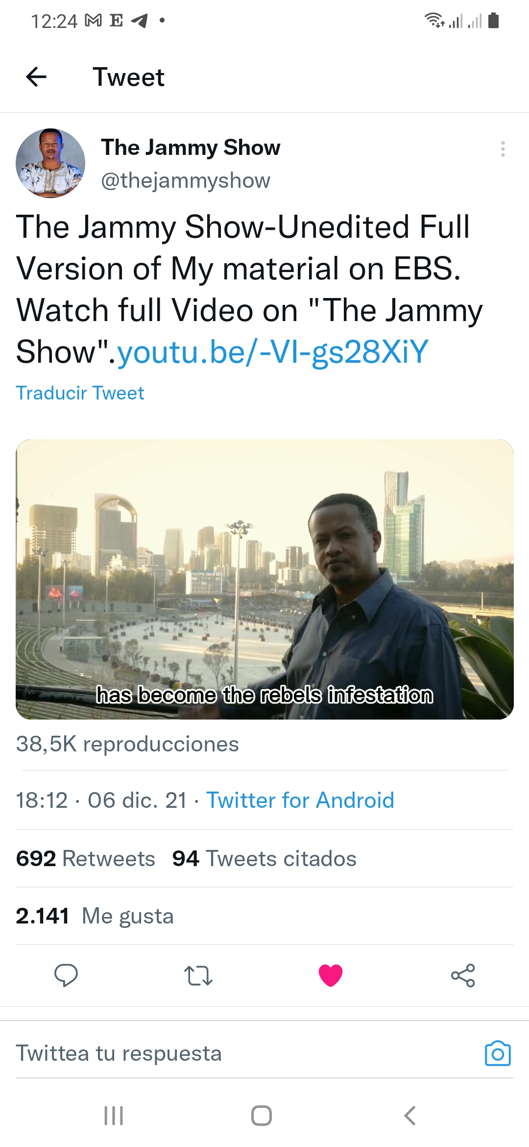Screen dimensions: 529x1147
Task: Open the camera icon in reply bar
Action: click(498, 1053)
